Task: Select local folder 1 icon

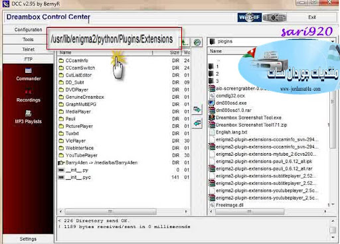Action: (x=211, y=66)
